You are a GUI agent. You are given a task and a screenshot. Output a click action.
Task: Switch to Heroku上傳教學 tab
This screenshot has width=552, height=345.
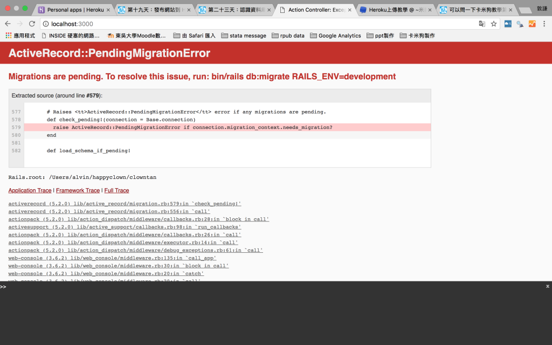396,10
